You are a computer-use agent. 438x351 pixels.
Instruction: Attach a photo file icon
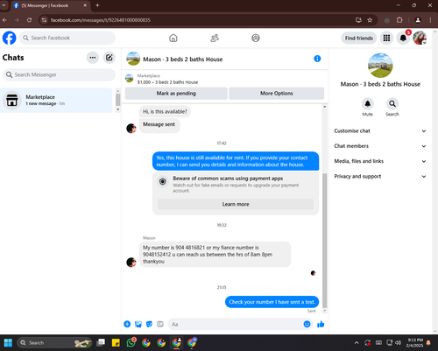138,324
